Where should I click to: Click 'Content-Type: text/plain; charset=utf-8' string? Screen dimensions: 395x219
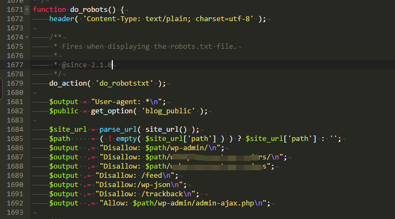pos(169,19)
